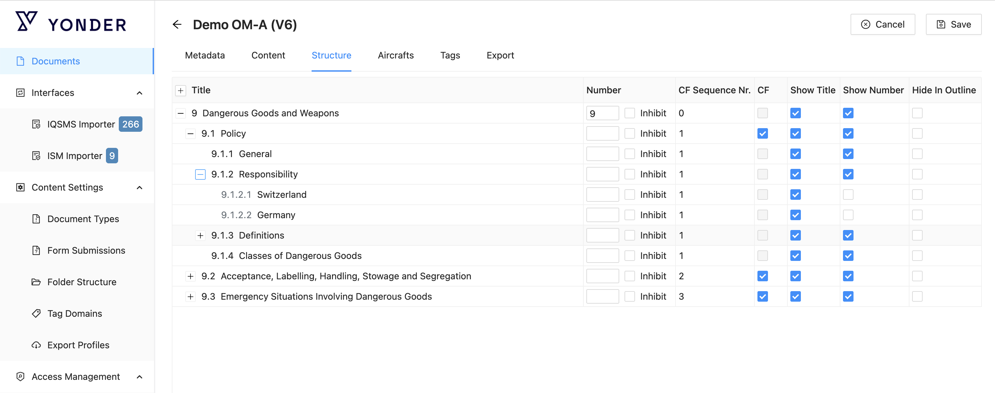Viewport: 995px width, 393px height.
Task: Click the Form Submissions icon
Action: point(36,251)
